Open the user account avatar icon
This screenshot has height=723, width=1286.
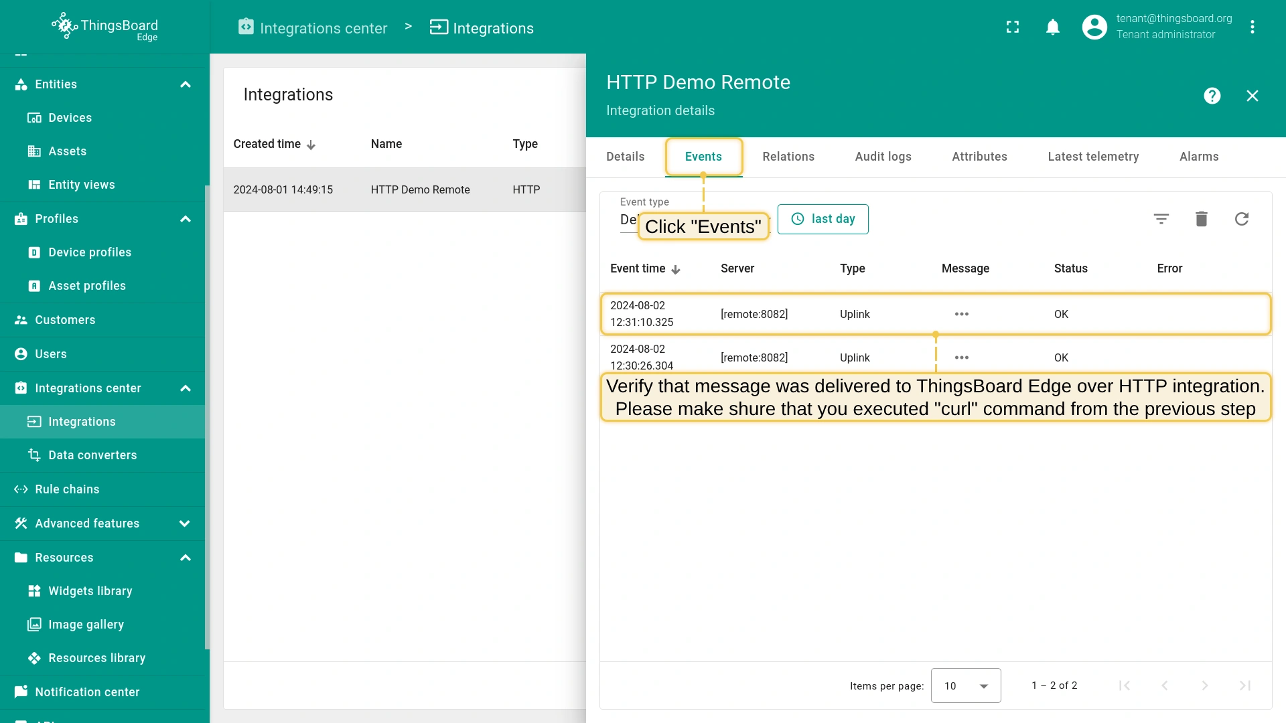click(1094, 27)
